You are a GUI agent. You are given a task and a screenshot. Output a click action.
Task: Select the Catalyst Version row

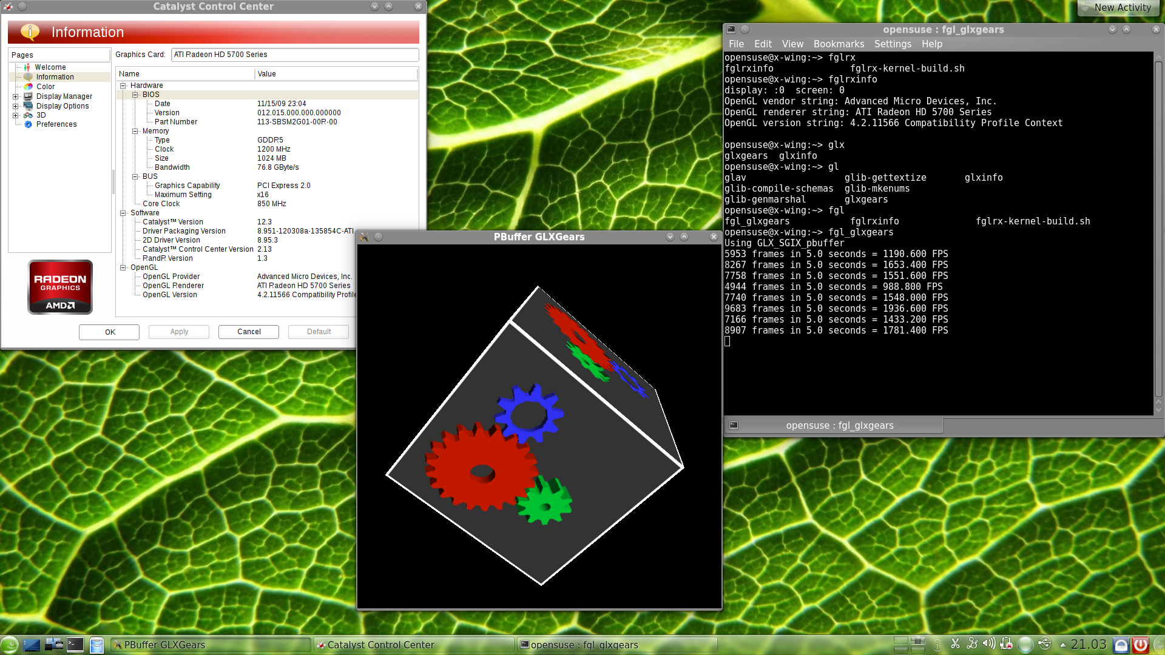pyautogui.click(x=267, y=222)
